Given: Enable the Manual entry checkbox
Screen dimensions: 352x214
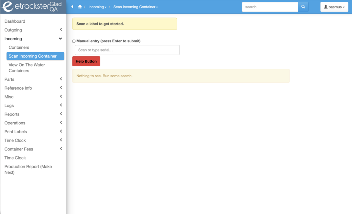Looking at the screenshot, I should tap(74, 41).
